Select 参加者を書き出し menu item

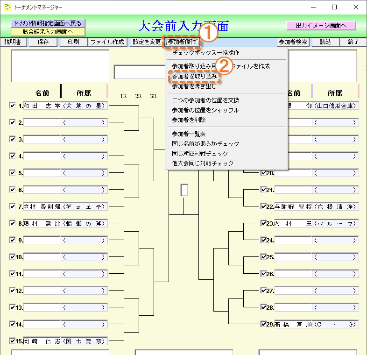(194, 86)
